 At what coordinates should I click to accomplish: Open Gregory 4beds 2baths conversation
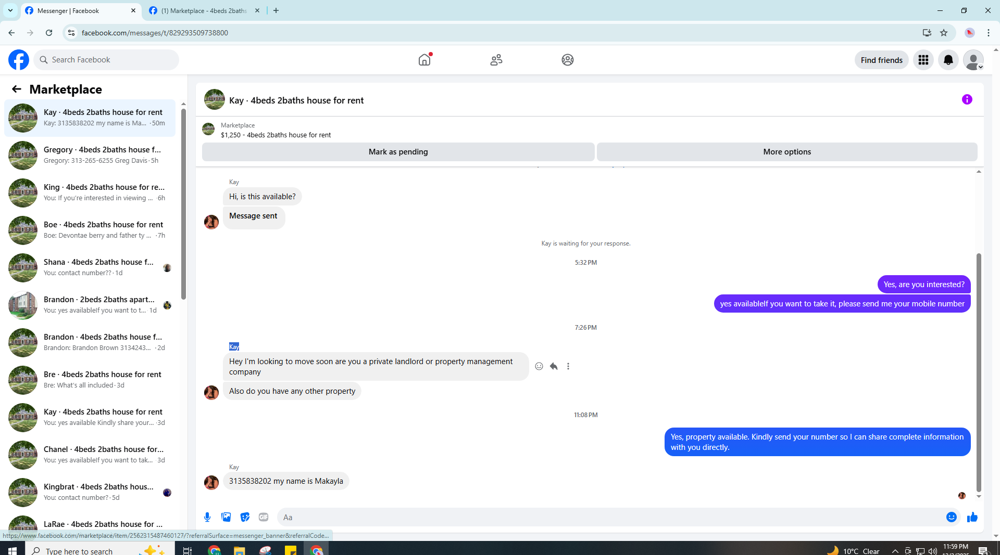tap(90, 155)
